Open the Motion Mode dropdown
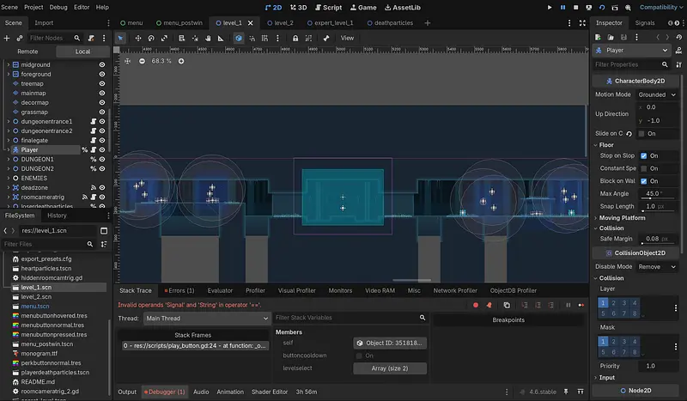 coord(657,94)
